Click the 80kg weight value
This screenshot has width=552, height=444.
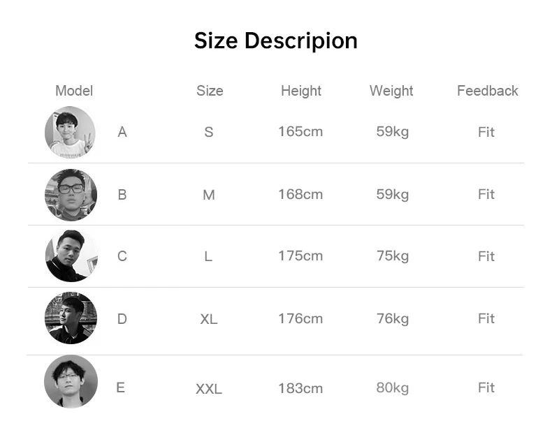tap(393, 387)
